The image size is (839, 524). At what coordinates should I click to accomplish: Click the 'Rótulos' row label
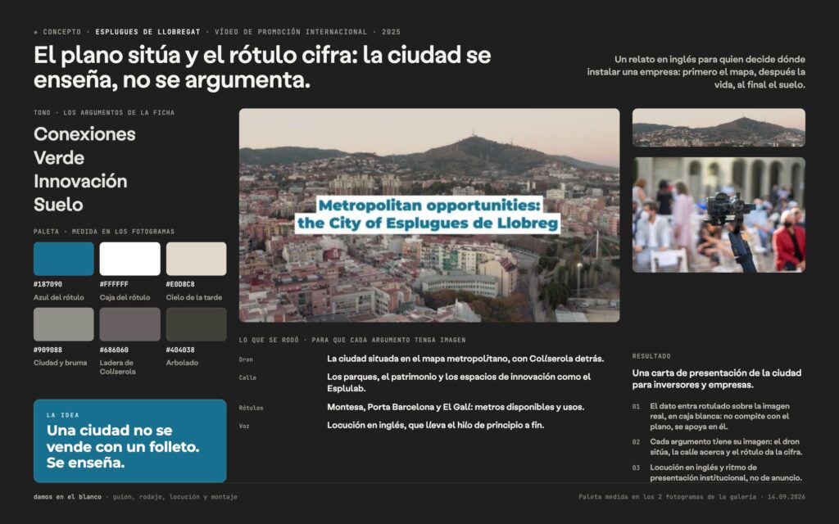pyautogui.click(x=251, y=408)
